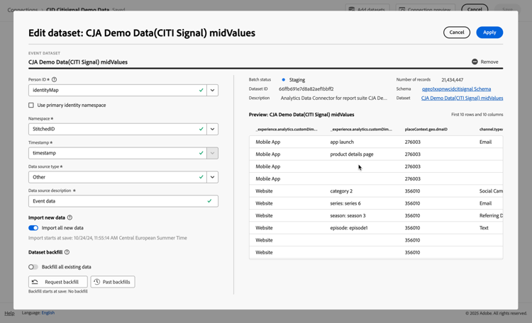532x323 pixels.
Task: Click the Data source description field
Action: click(x=117, y=201)
